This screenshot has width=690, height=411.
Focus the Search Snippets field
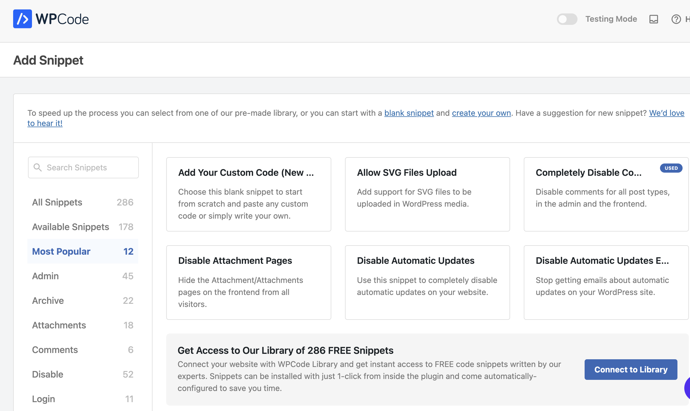83,167
